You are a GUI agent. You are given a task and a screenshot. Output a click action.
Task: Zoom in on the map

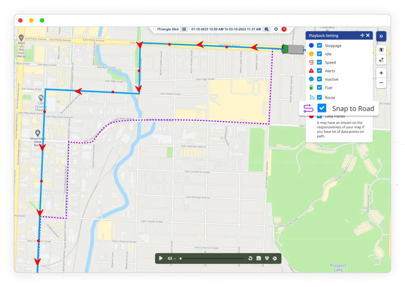tap(381, 73)
